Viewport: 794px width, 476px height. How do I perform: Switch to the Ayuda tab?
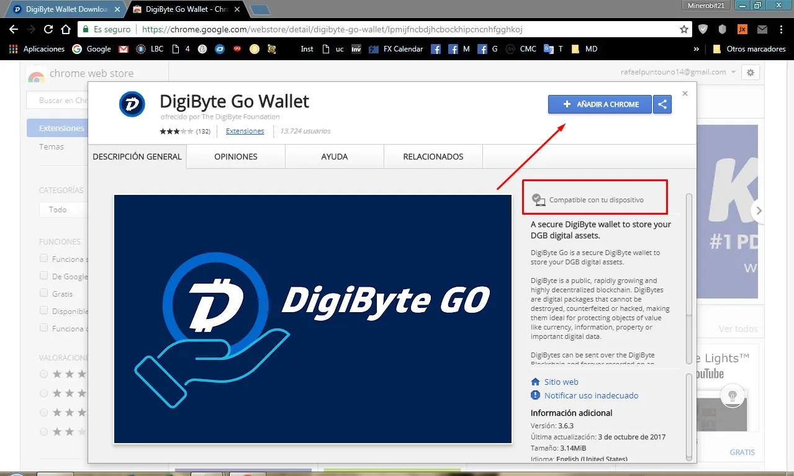point(335,156)
